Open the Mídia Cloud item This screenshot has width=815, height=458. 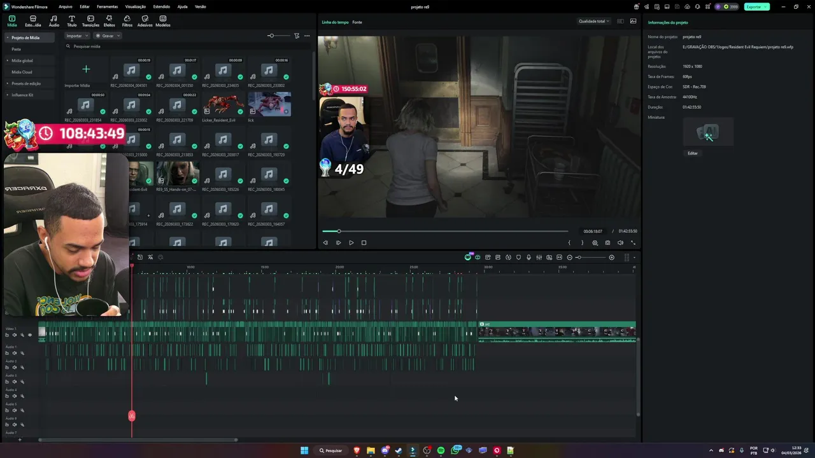pyautogui.click(x=22, y=72)
